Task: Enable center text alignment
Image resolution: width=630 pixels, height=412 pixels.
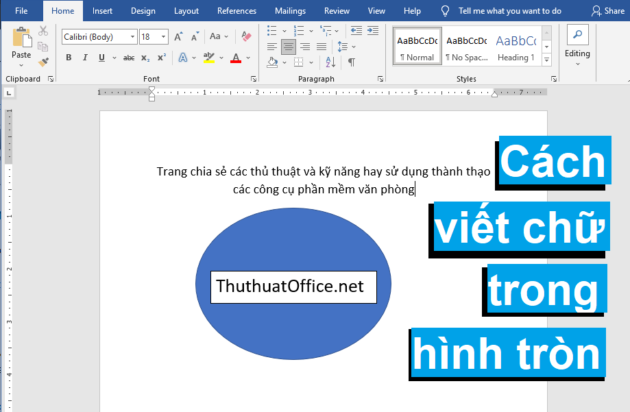Action: 288,47
